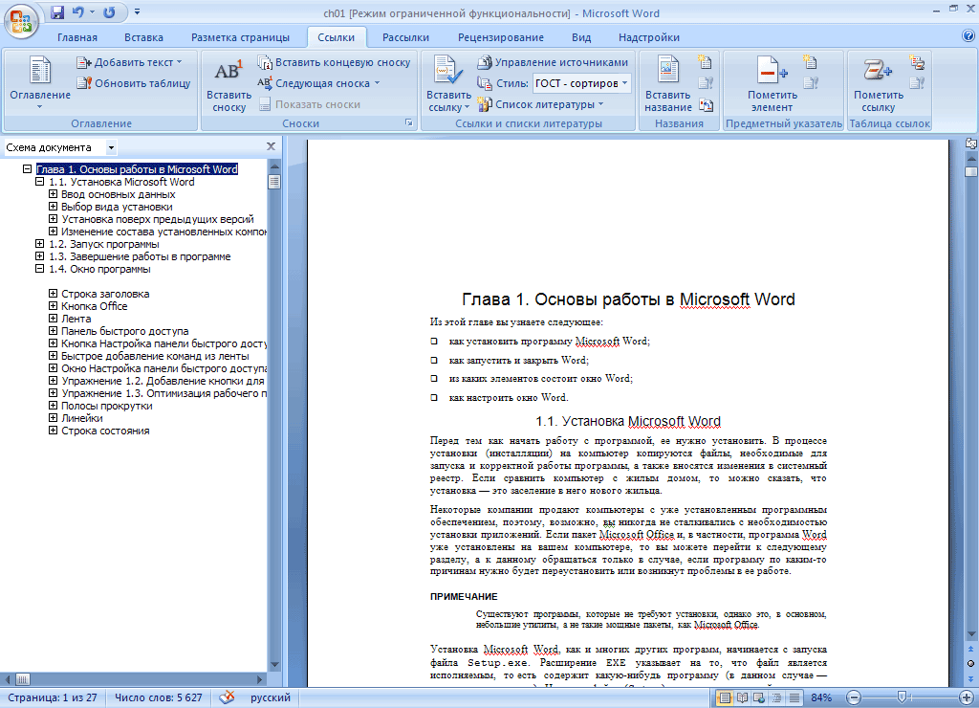Open the Оглавление table of contents button
Screen dimensions: 979x708
pyautogui.click(x=40, y=83)
